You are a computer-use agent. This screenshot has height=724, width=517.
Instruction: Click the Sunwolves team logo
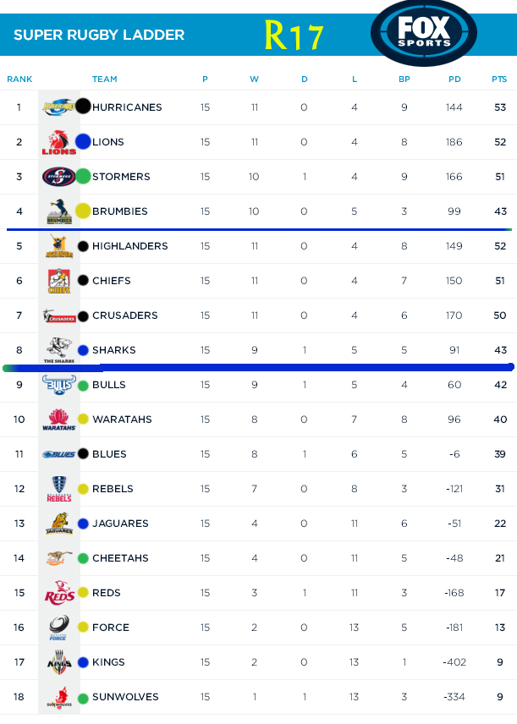58,698
